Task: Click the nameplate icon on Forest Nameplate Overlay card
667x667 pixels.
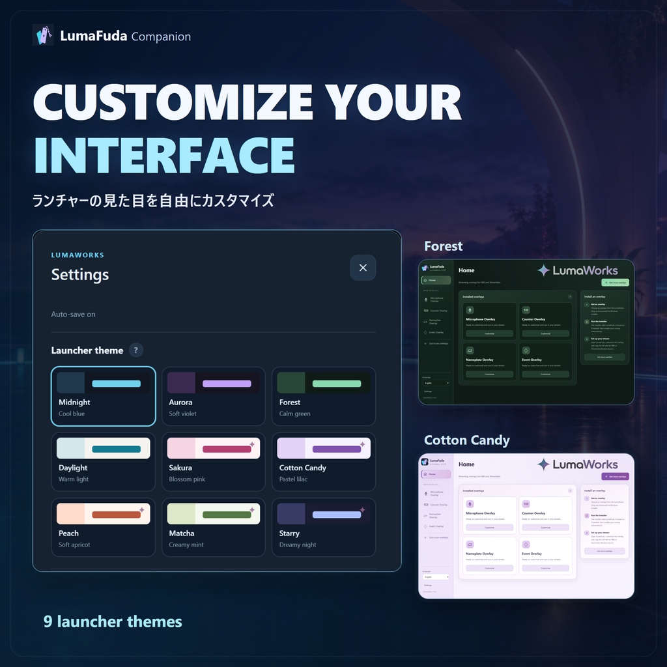Action: pyautogui.click(x=470, y=350)
